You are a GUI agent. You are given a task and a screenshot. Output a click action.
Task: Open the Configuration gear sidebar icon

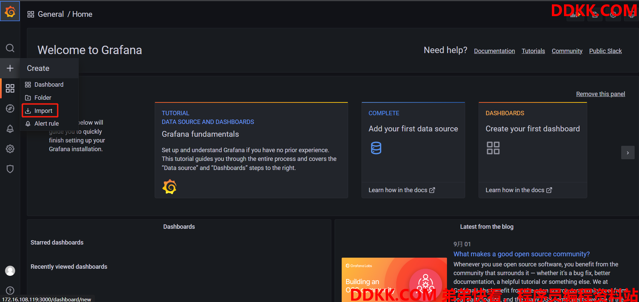[10, 149]
